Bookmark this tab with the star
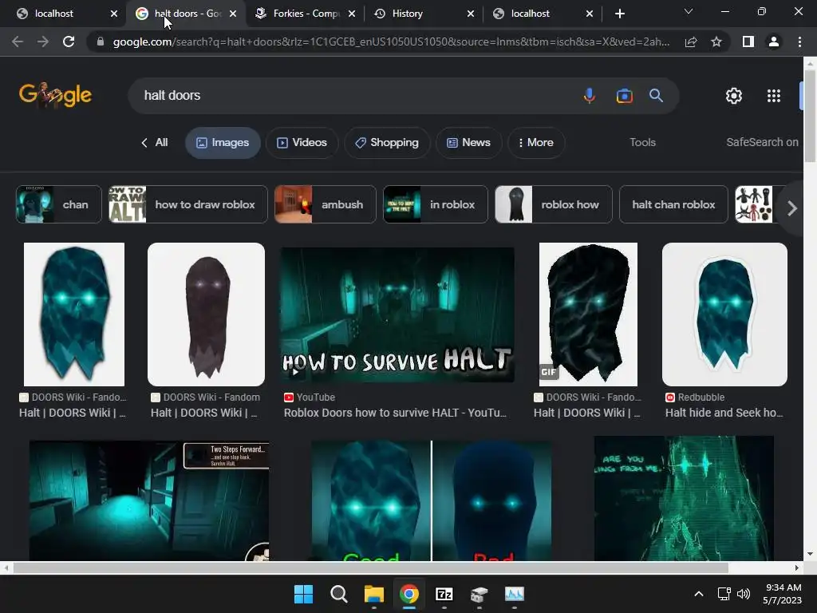The width and height of the screenshot is (817, 613). pos(716,42)
